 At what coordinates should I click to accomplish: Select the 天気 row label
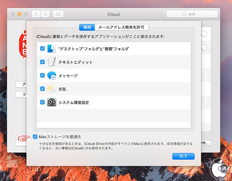[62, 89]
